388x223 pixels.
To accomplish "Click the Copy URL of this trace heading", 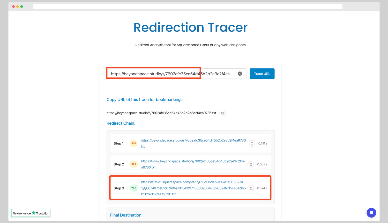I will (144, 99).
